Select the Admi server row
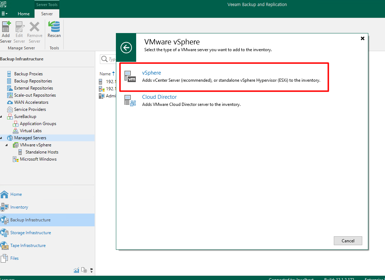 coord(108,96)
